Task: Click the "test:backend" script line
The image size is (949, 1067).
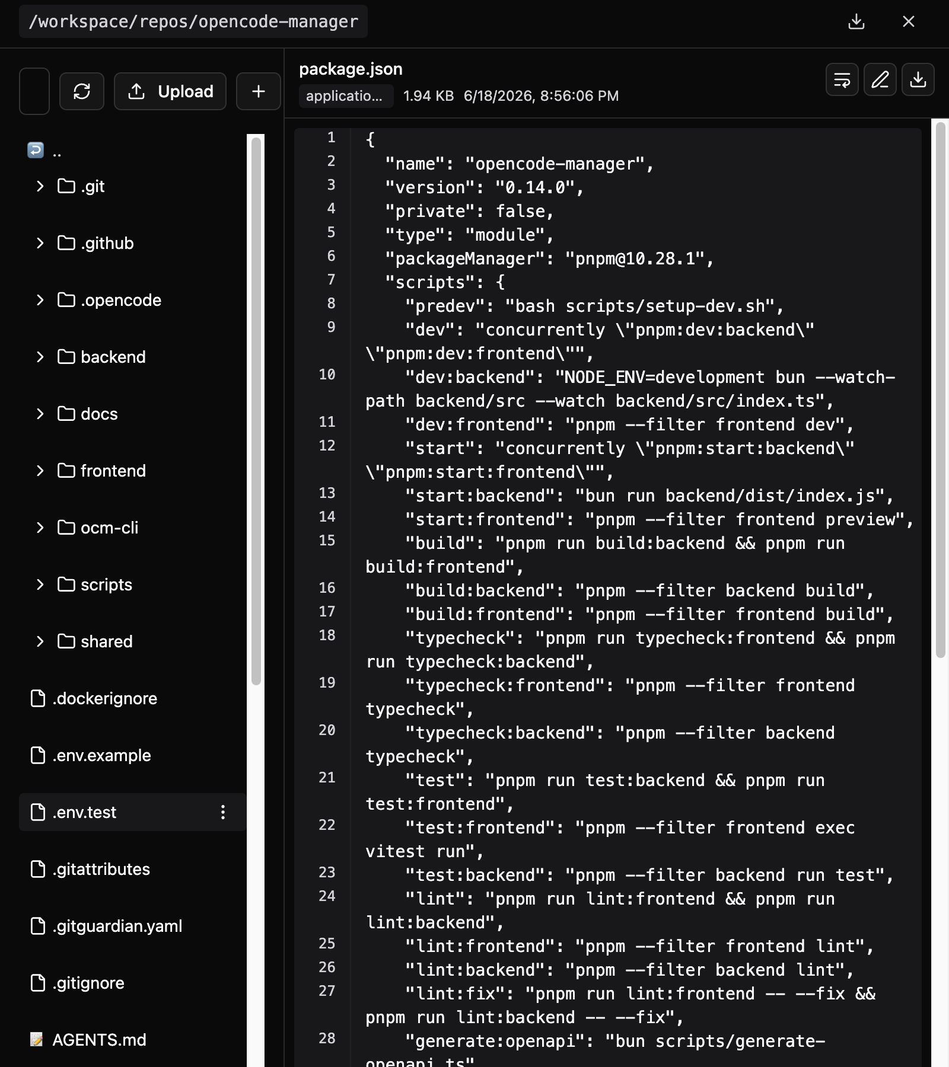Action: coord(649,875)
